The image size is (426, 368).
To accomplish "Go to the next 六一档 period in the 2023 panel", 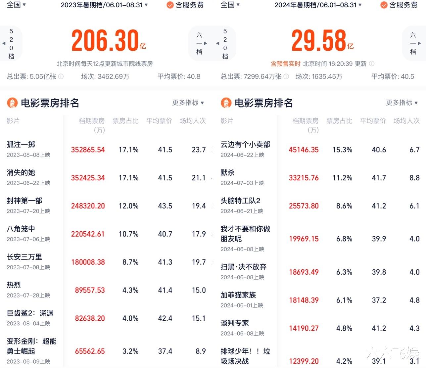I will coord(200,43).
